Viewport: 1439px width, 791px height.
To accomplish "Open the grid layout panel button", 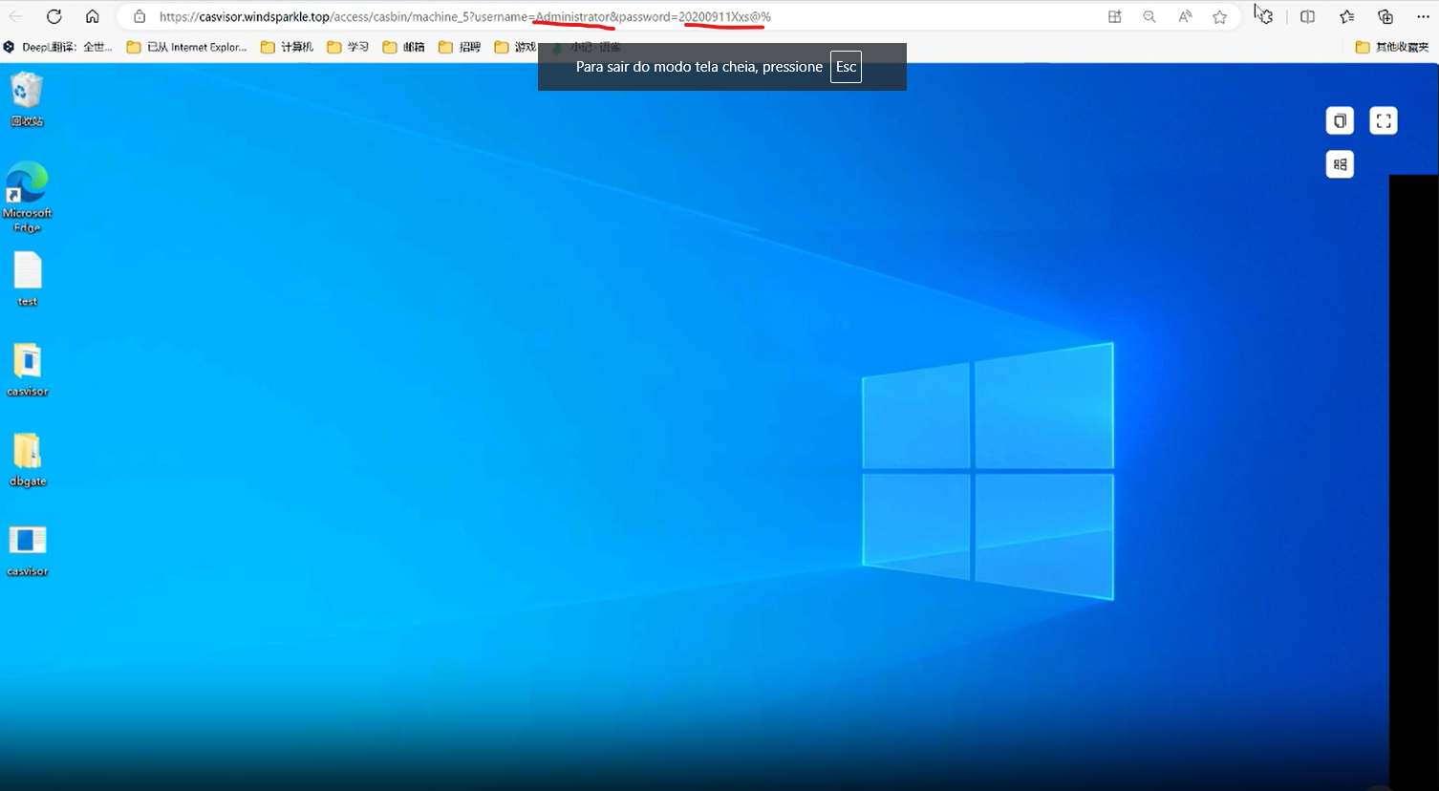I will pos(1340,164).
